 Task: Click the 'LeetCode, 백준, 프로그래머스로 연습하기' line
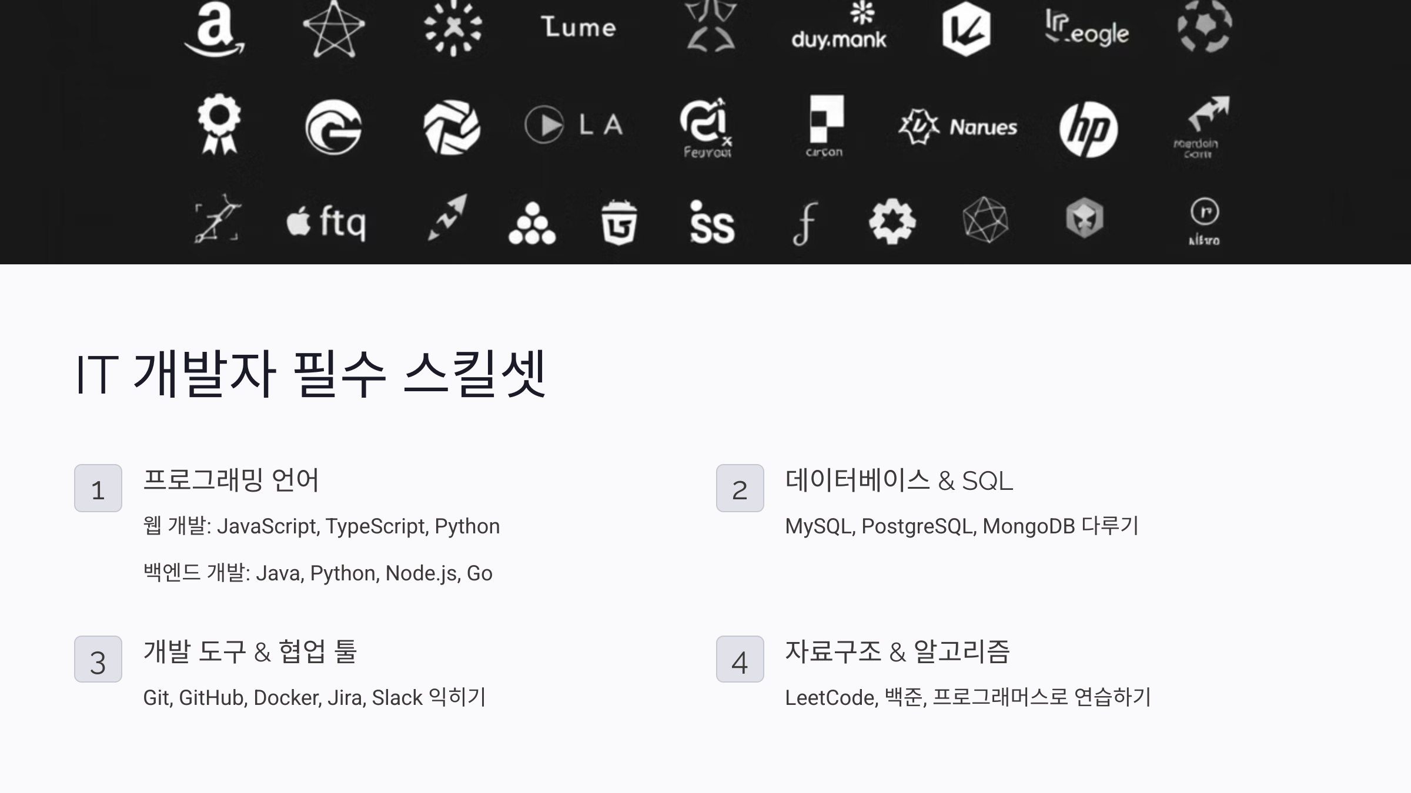[968, 697]
